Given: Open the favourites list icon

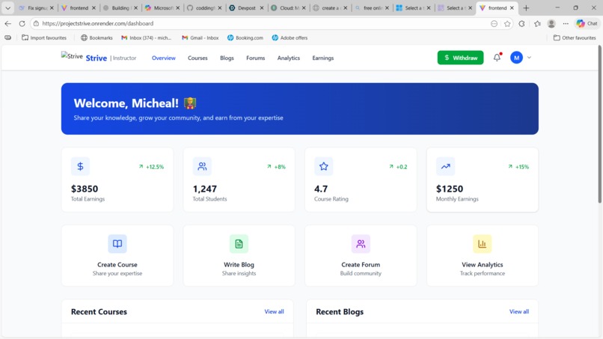Looking at the screenshot, I should tap(537, 23).
